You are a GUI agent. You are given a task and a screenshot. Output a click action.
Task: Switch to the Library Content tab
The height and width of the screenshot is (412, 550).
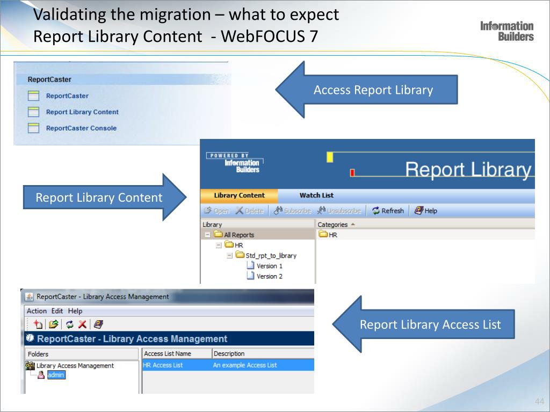(x=239, y=195)
